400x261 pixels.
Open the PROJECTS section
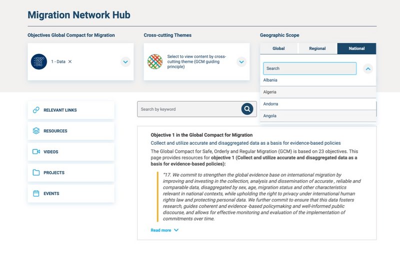pos(71,173)
